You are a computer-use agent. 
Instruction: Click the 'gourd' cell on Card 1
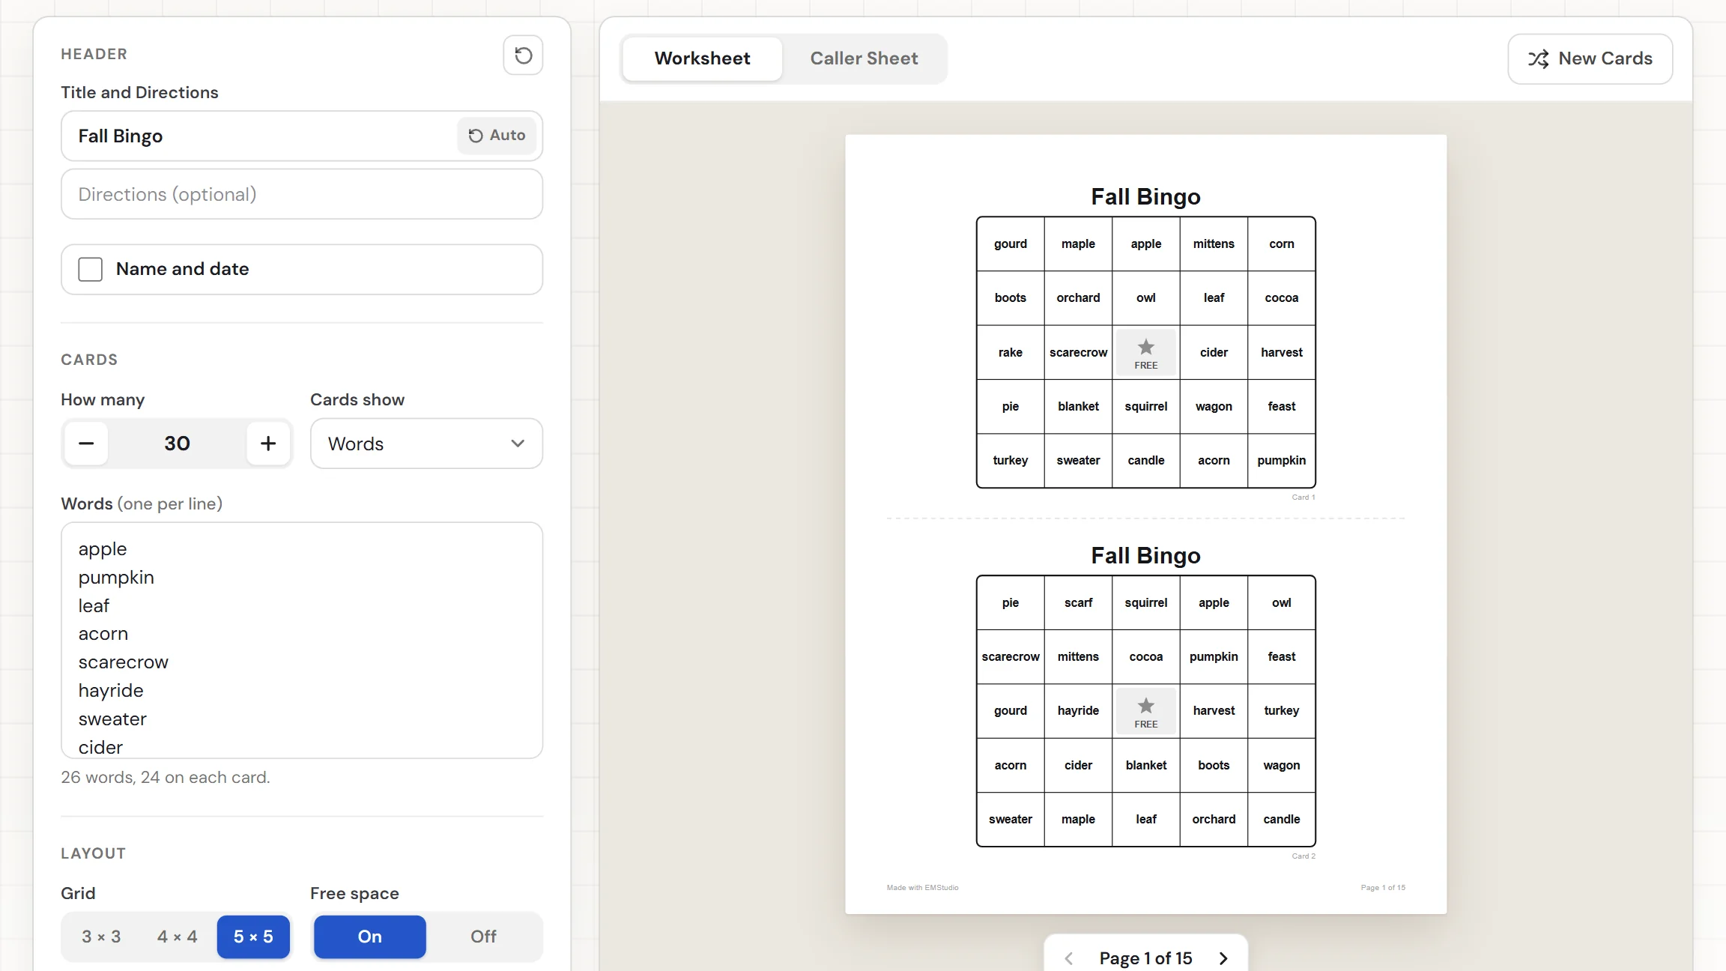1011,244
